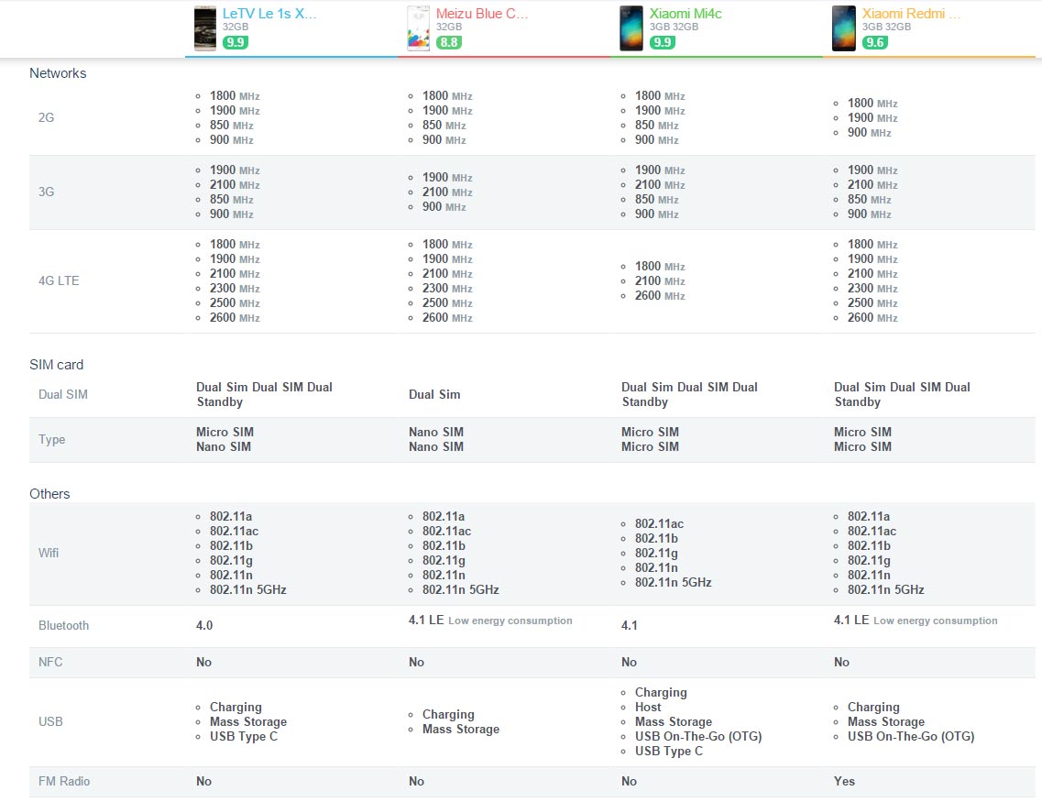
Task: Click the "4.1 LE" Bluetooth value for Meizu
Action: point(426,620)
